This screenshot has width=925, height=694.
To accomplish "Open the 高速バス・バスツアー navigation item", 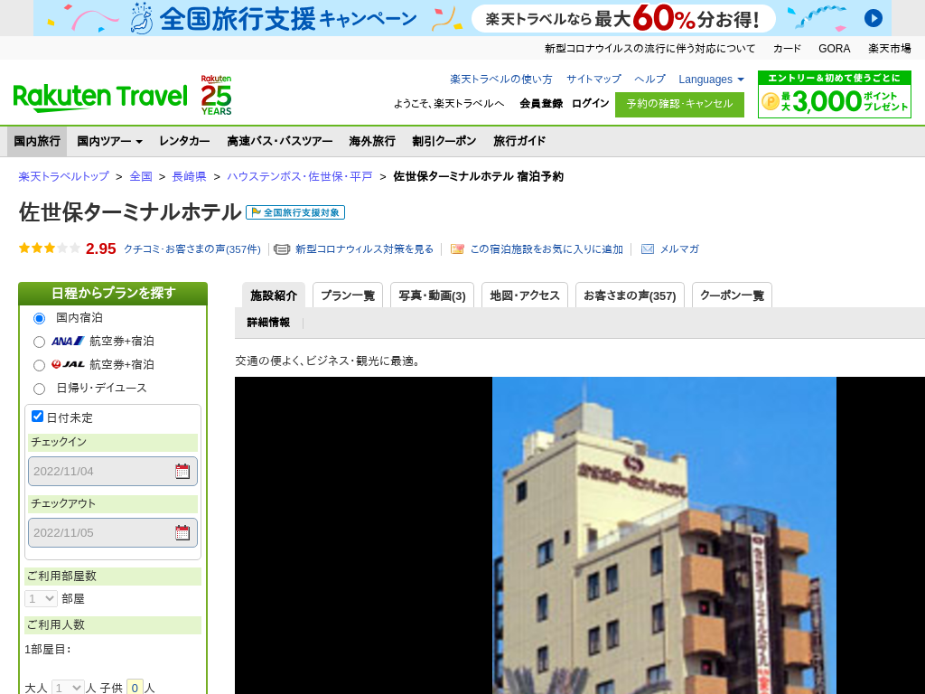I will [x=280, y=141].
